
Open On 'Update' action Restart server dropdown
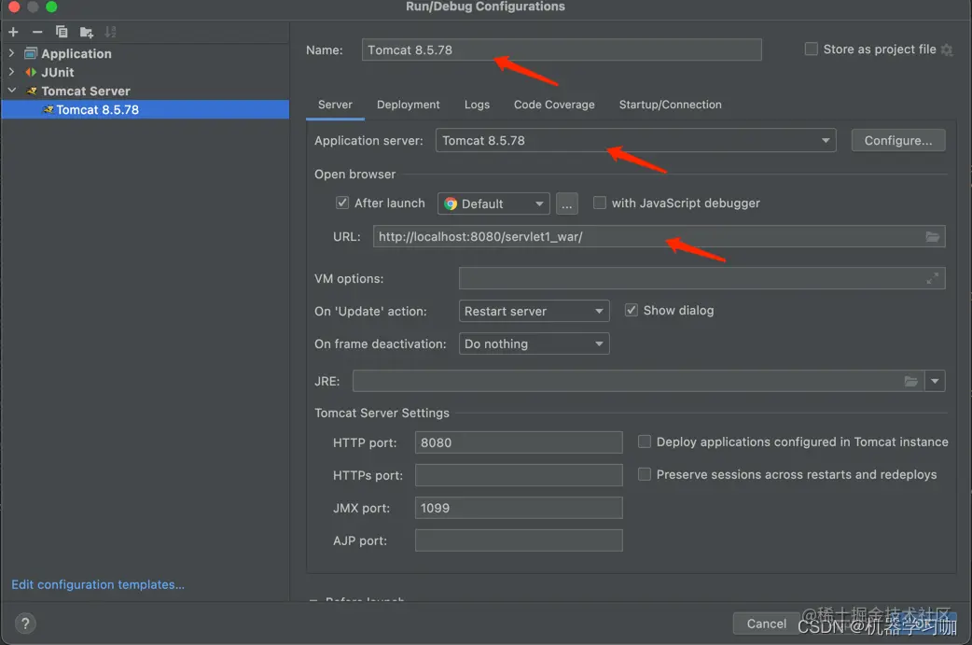534,311
